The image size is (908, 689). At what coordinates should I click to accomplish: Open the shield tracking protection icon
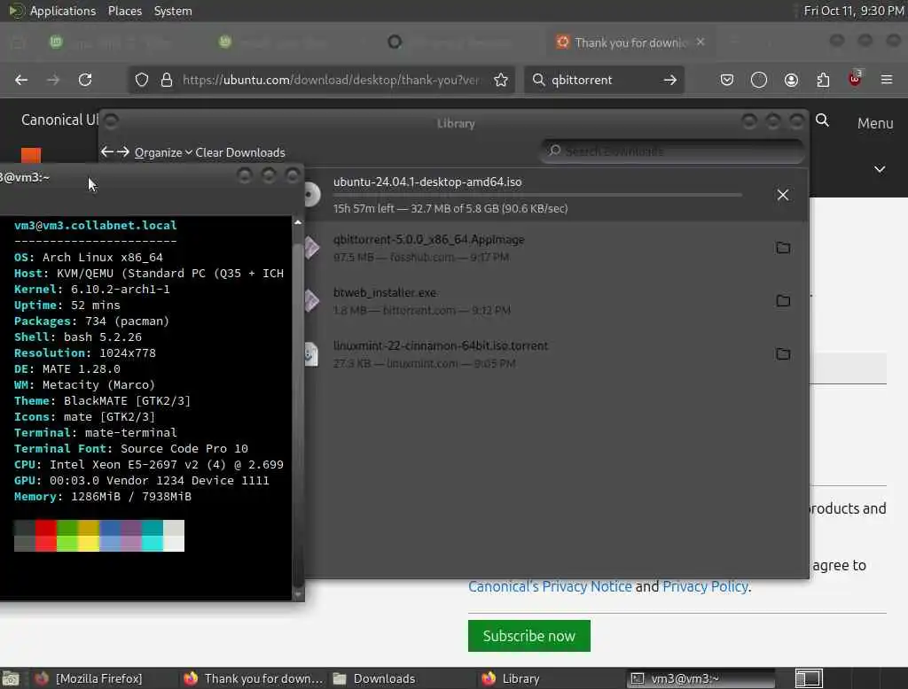pos(142,80)
